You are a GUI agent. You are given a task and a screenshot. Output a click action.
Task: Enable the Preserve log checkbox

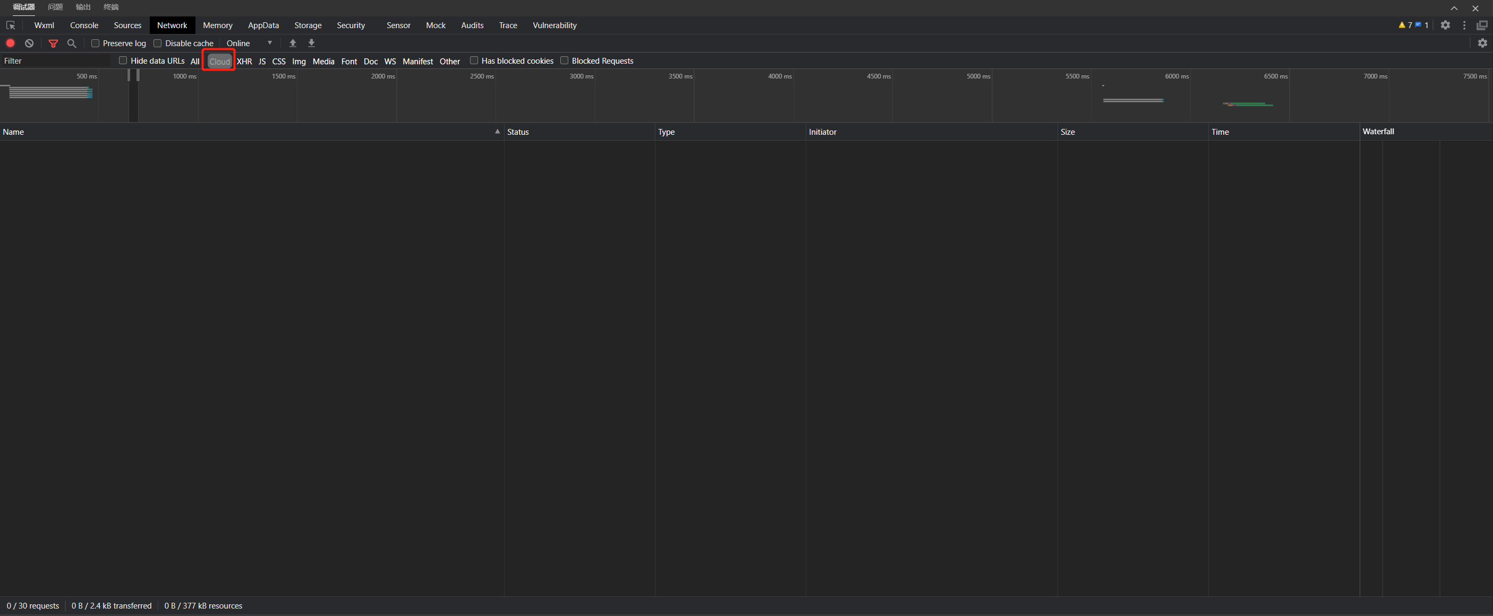(96, 44)
